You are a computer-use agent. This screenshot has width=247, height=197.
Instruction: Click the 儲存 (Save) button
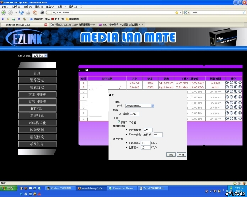pos(171,154)
